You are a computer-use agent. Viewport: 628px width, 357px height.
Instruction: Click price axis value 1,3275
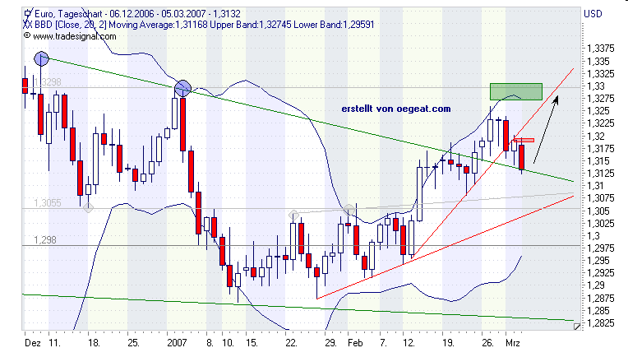(600, 99)
